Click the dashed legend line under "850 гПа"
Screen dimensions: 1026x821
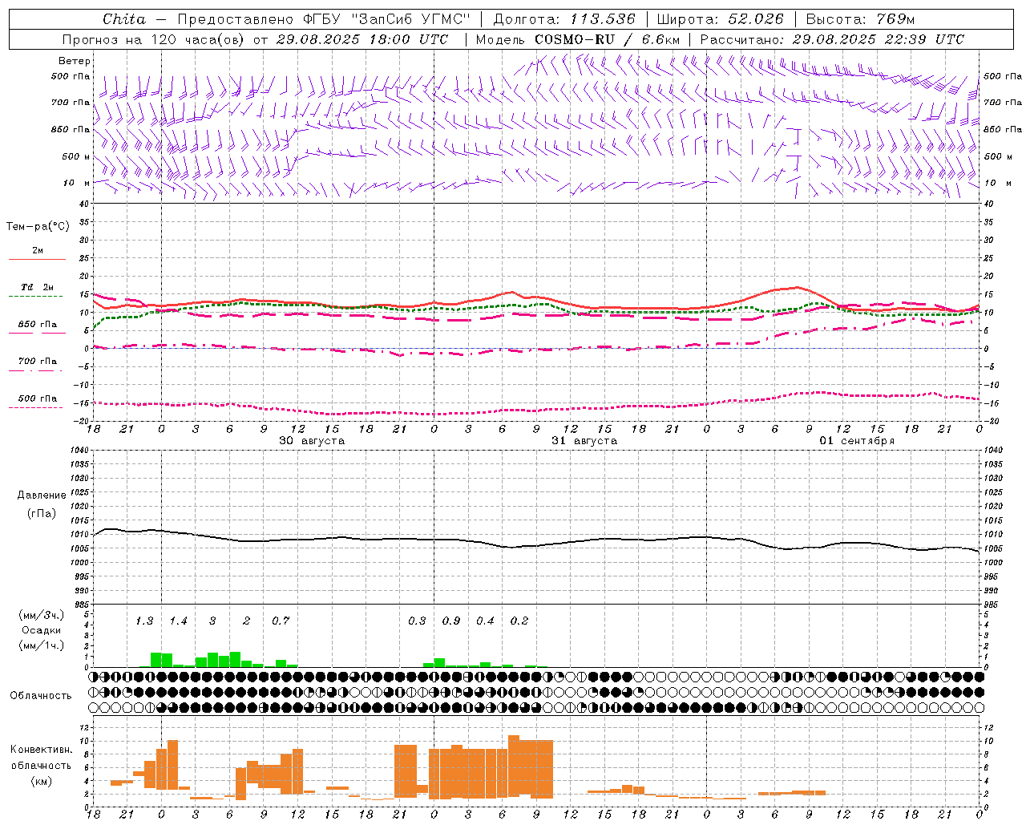(x=37, y=333)
